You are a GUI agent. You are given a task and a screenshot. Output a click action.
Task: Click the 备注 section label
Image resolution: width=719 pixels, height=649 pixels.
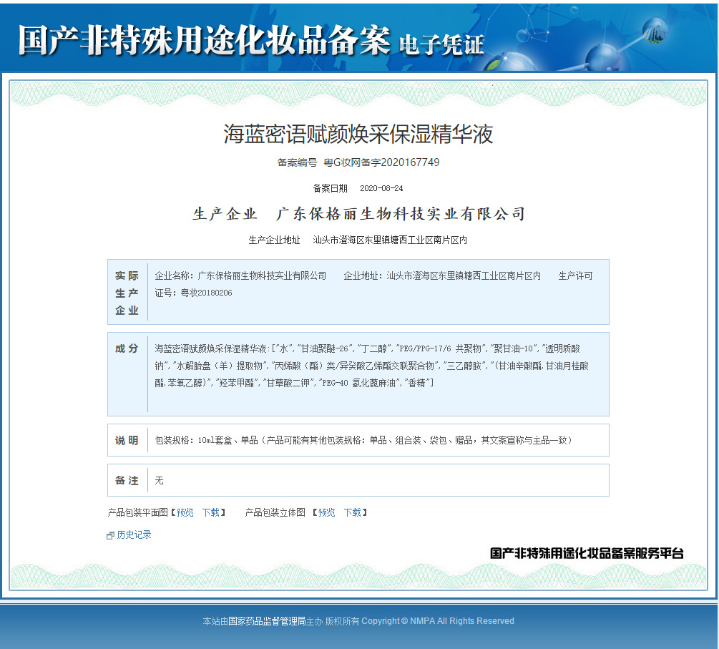coord(127,480)
